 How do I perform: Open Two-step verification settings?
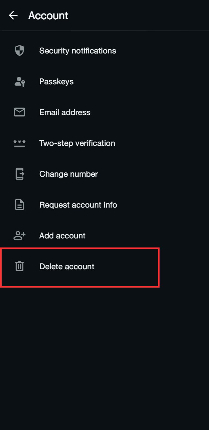77,143
